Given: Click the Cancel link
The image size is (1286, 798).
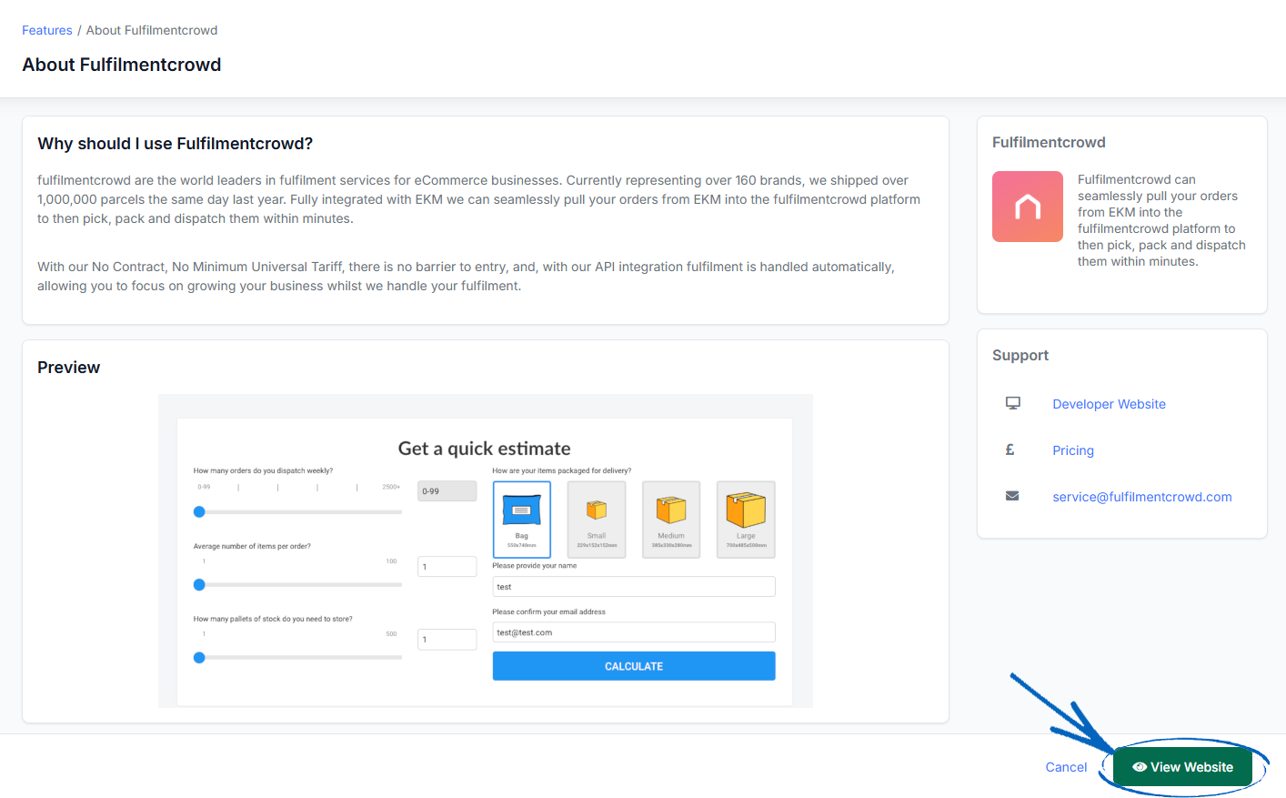Looking at the screenshot, I should click(1066, 767).
